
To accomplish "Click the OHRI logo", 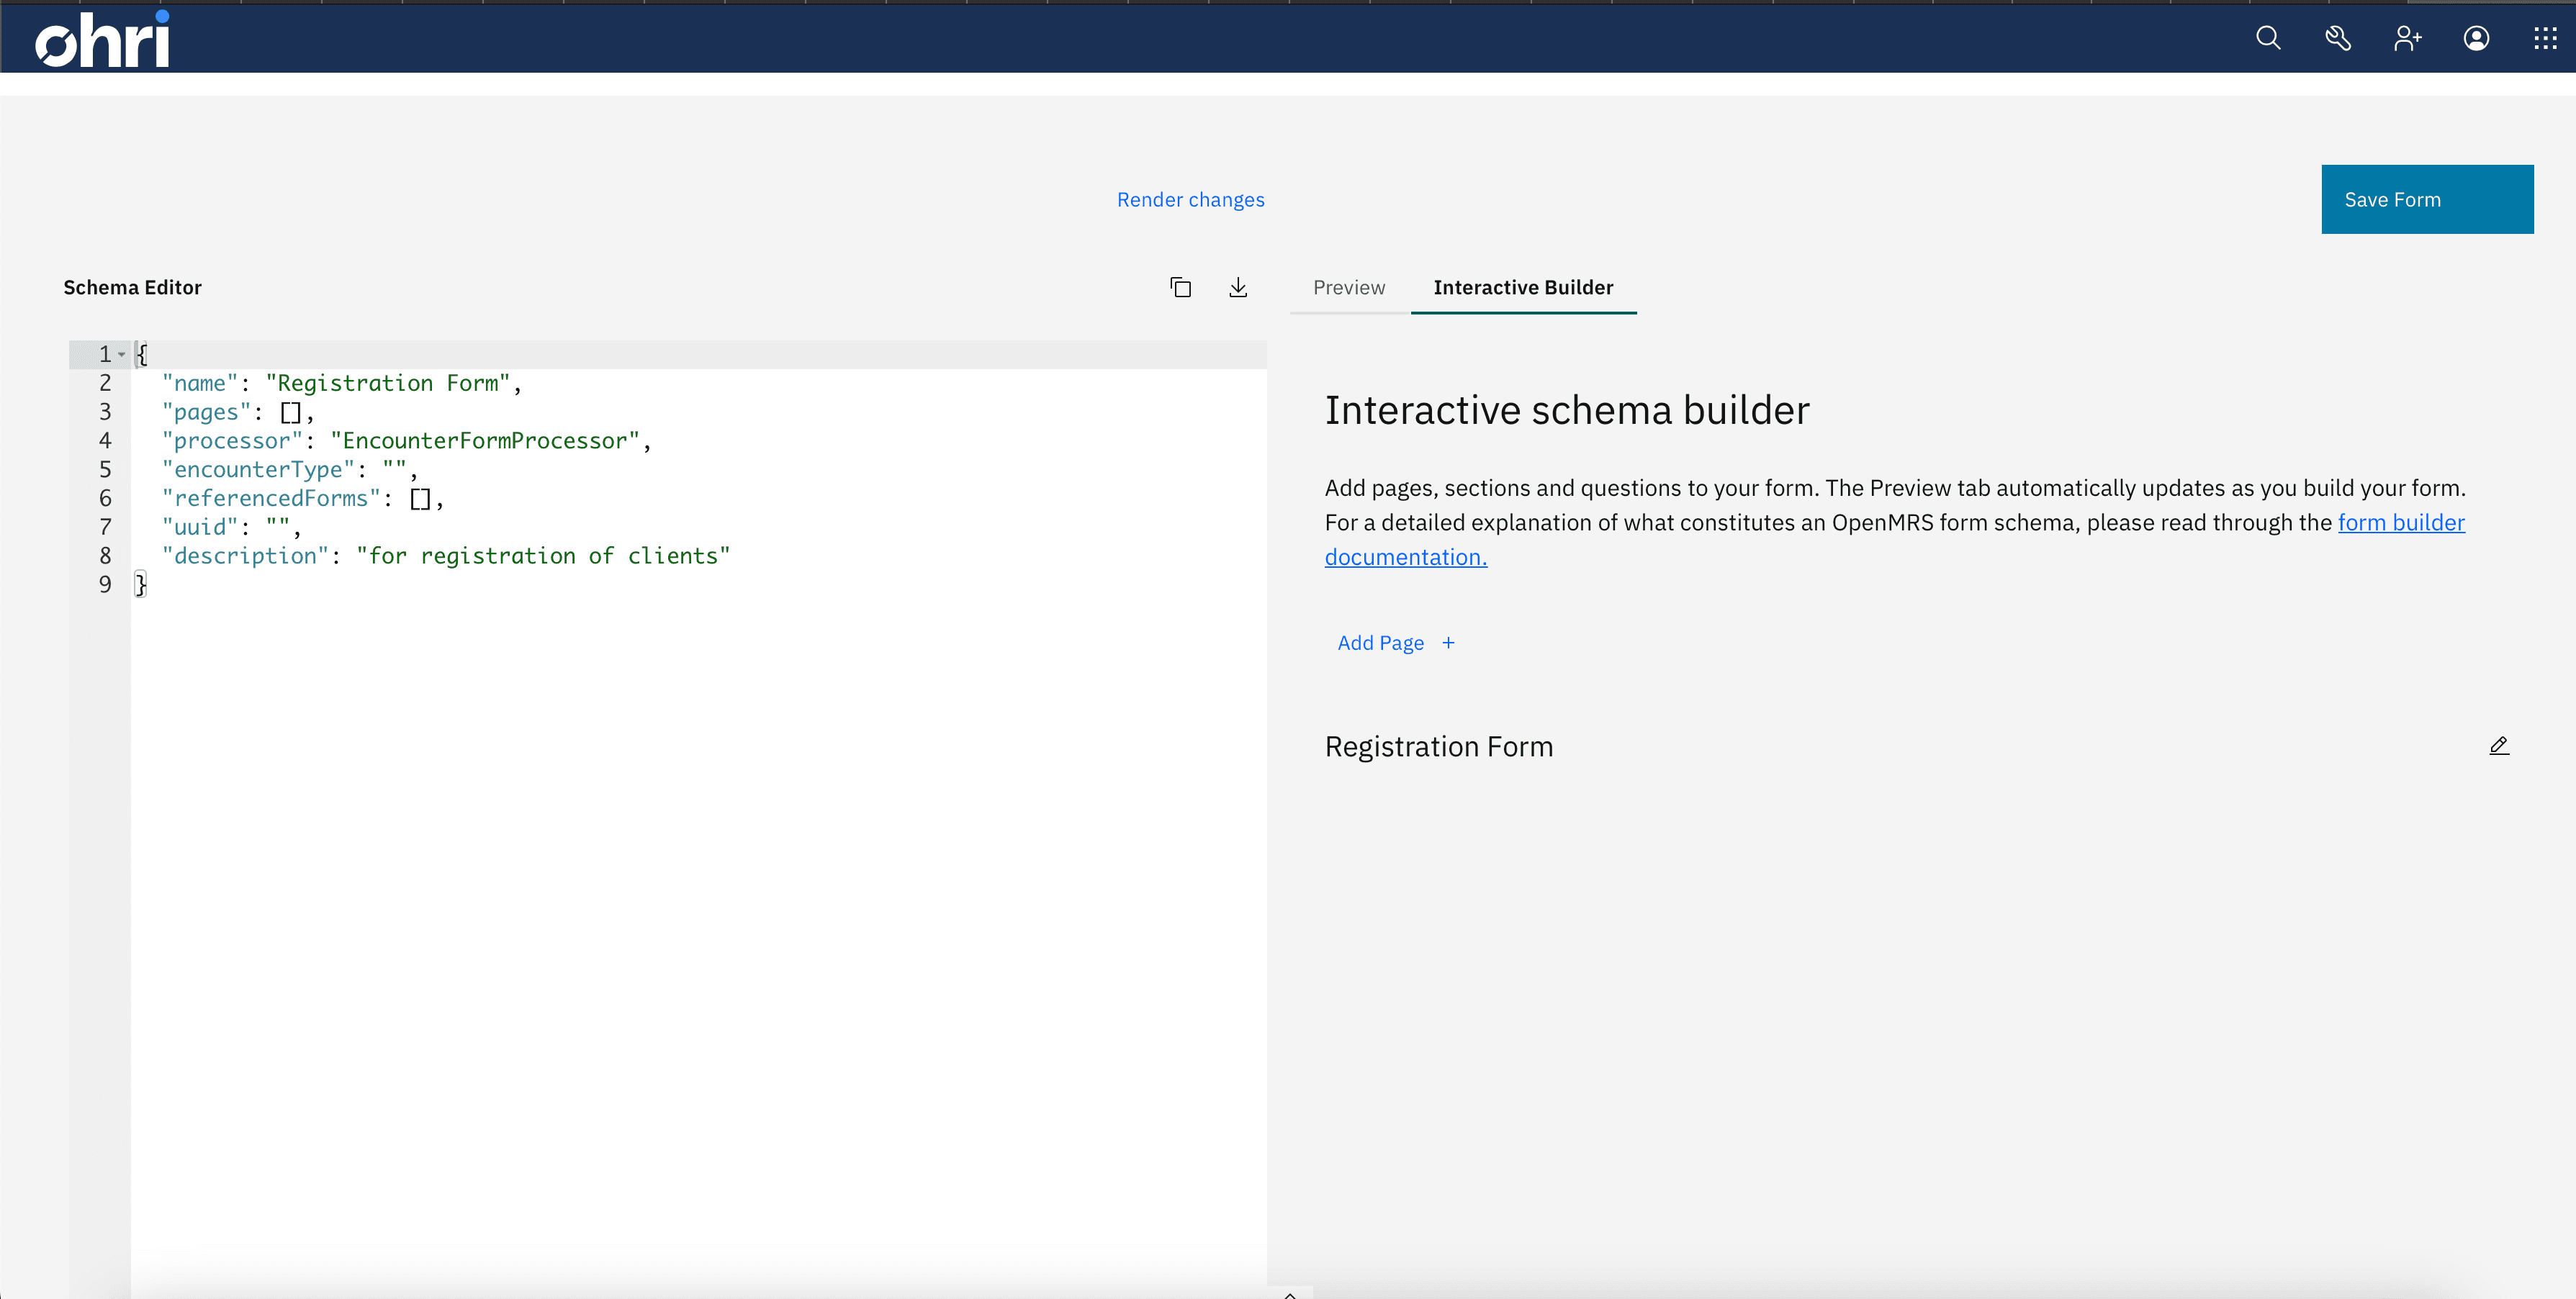I will (102, 40).
